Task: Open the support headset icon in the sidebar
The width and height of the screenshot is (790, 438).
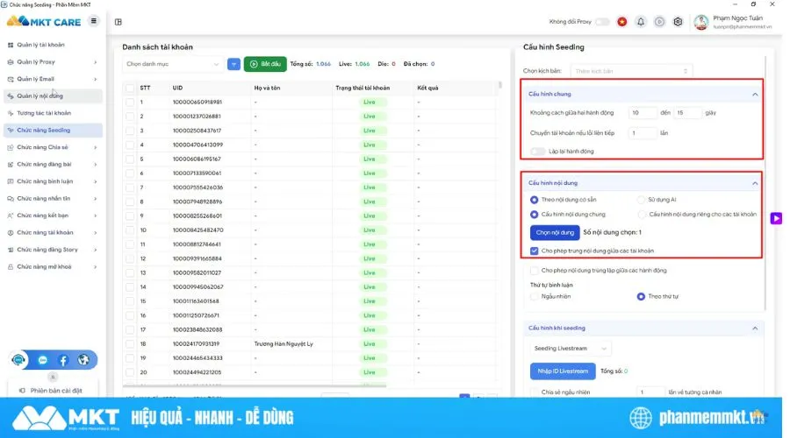Action: 18,360
